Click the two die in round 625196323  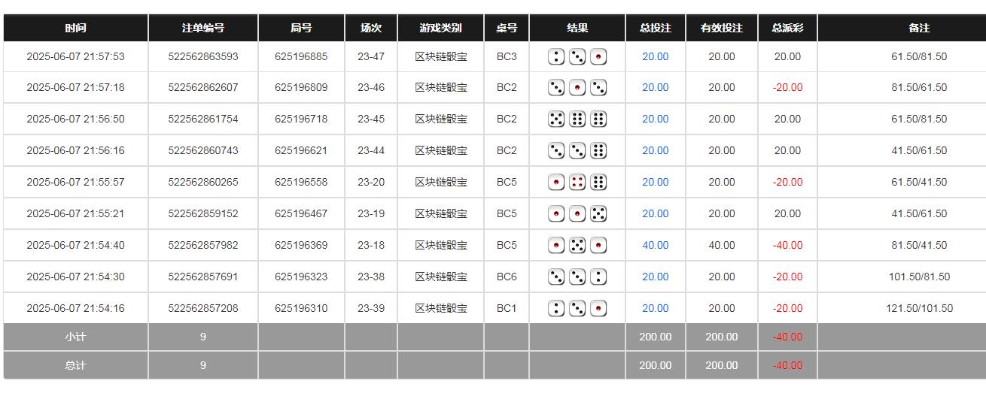(x=598, y=277)
